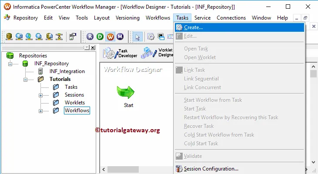
Task: Open Workflow Monitor via the M icon
Action: point(120,37)
